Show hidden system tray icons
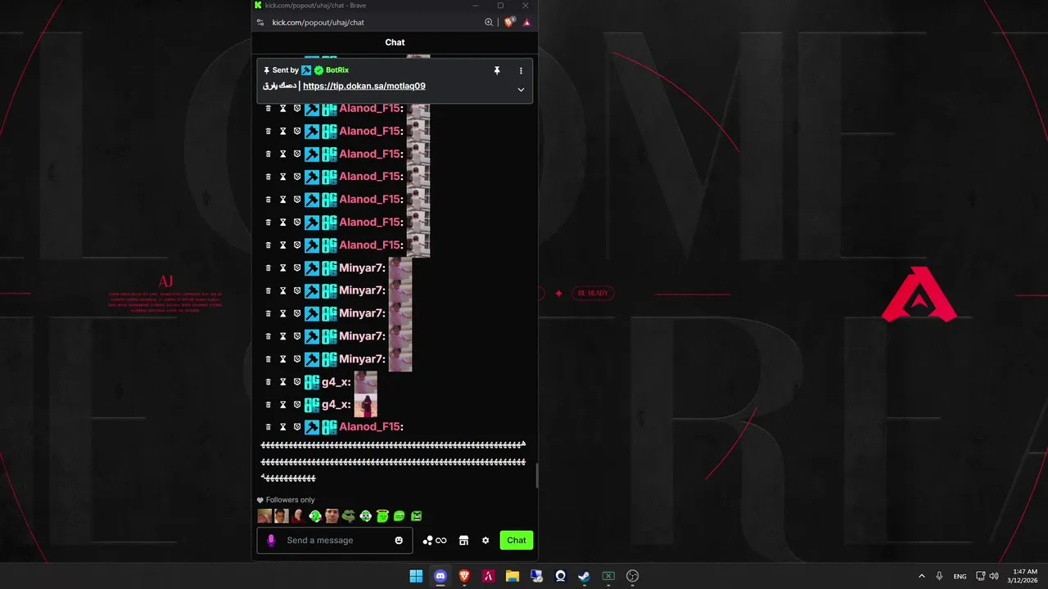 point(921,576)
